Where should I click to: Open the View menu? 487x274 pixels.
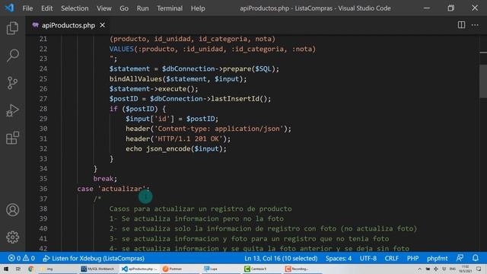click(104, 8)
